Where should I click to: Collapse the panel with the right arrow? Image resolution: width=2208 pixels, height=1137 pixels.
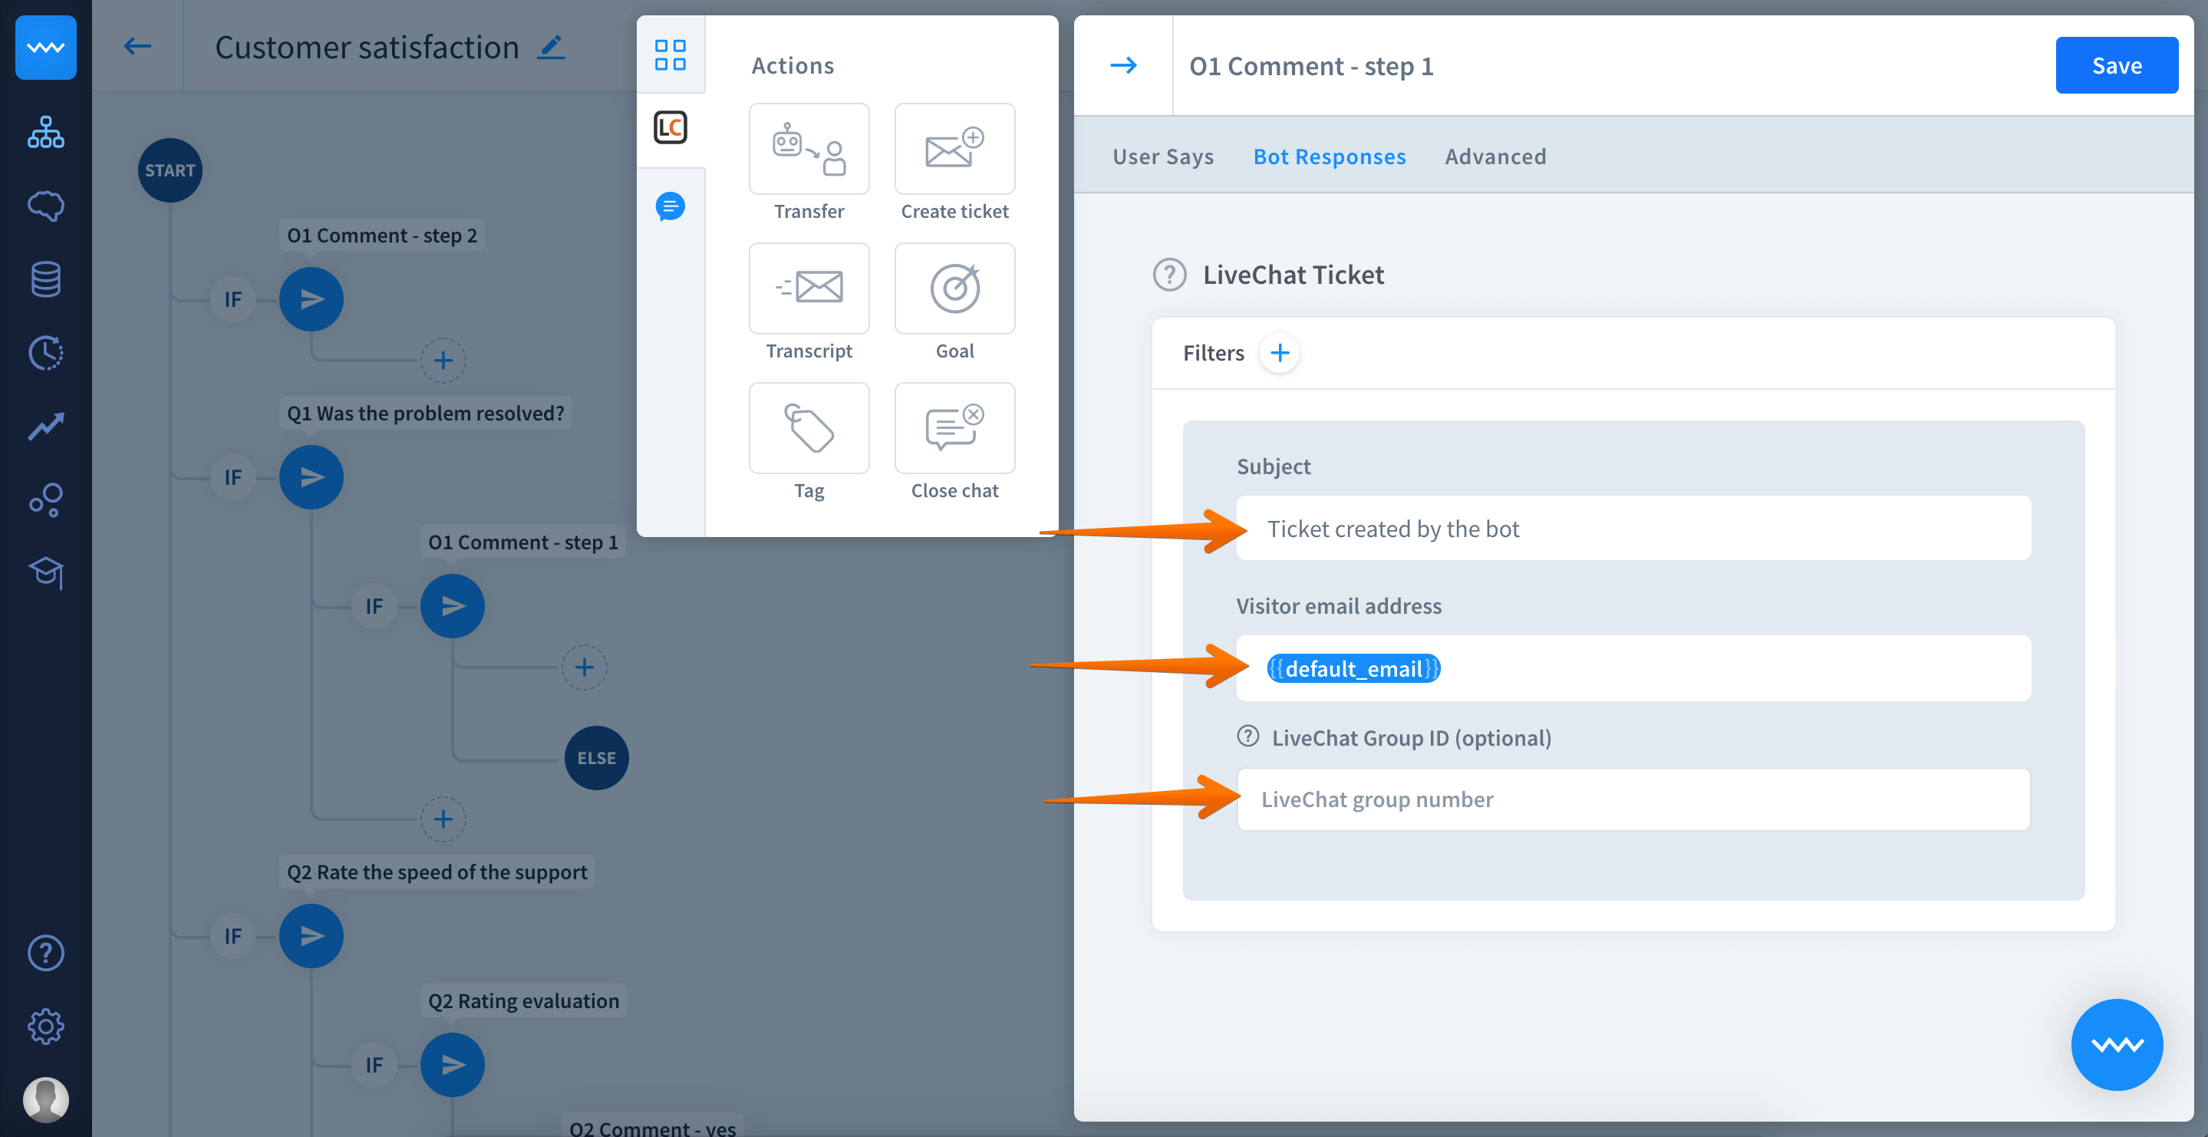[1123, 65]
